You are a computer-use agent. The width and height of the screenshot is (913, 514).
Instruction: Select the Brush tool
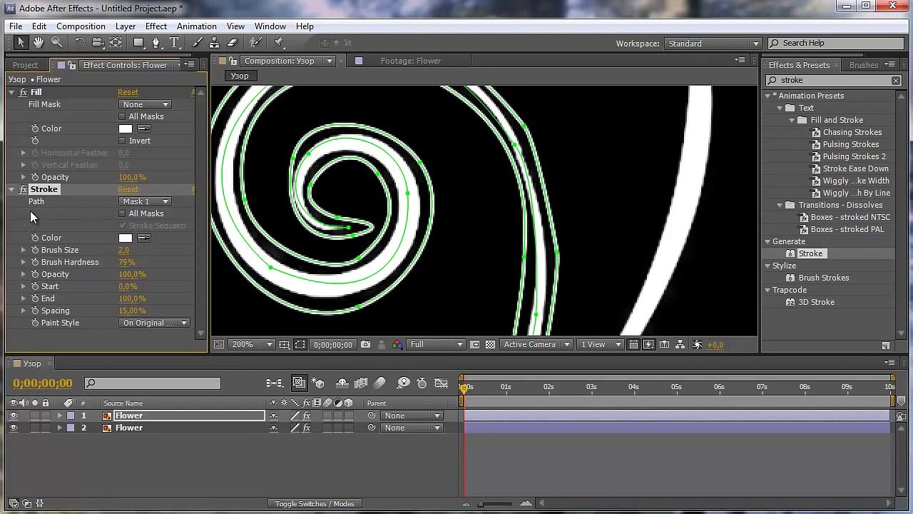pos(198,43)
